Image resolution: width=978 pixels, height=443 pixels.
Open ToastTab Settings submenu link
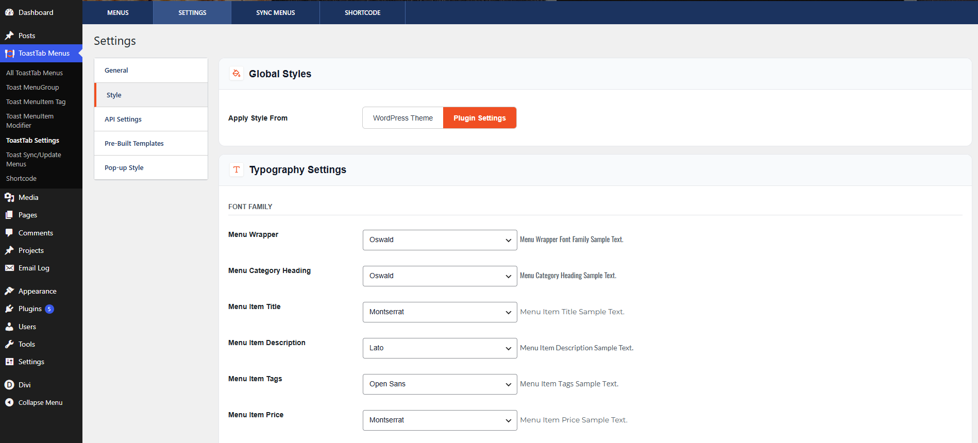32,141
